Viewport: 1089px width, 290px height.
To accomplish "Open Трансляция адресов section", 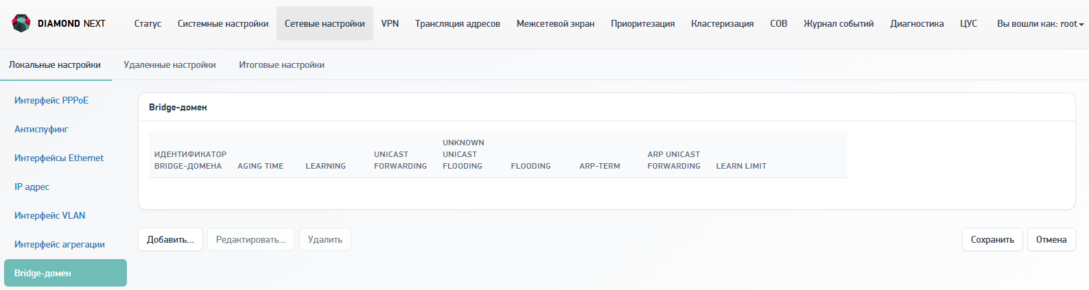I will (x=458, y=23).
